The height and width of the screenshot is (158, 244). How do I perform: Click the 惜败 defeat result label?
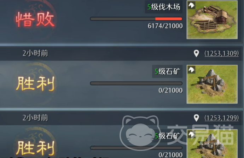click(x=35, y=19)
